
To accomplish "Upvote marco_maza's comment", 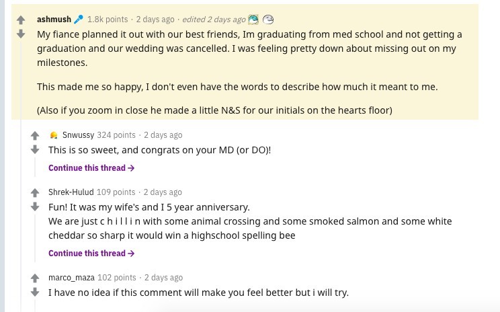I will pos(36,278).
